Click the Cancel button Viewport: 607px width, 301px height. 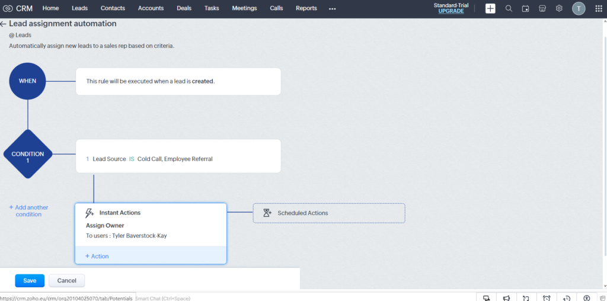point(67,280)
